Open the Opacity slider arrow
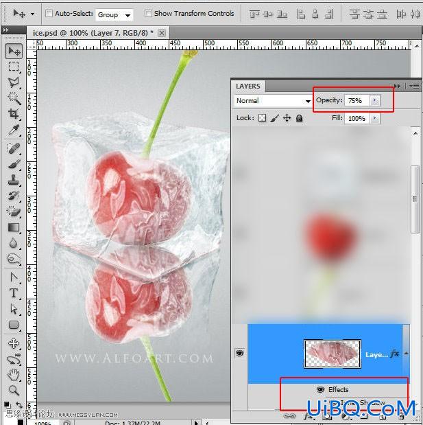 [375, 100]
